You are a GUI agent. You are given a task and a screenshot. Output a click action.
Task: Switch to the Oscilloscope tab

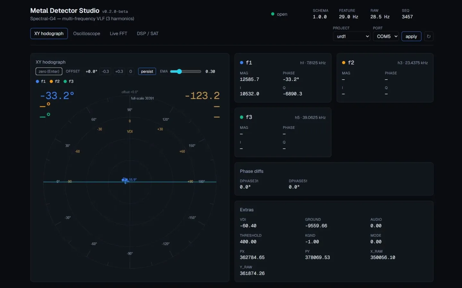(x=87, y=33)
